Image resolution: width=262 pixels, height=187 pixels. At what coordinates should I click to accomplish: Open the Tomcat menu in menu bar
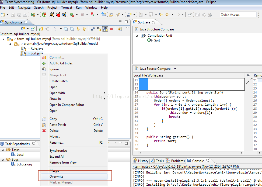point(67,8)
